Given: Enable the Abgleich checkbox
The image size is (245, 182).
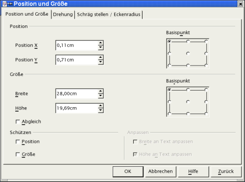Looking at the screenshot, I should (18, 122).
